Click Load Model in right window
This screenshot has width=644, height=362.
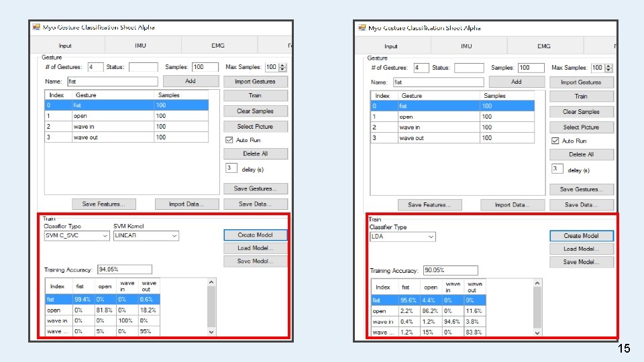(x=582, y=249)
